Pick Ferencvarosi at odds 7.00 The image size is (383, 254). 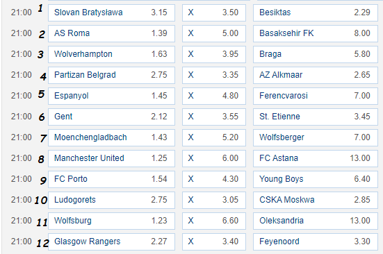(316, 96)
